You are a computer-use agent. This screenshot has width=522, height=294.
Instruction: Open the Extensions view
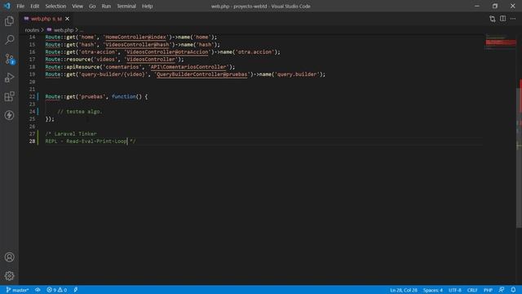point(9,96)
